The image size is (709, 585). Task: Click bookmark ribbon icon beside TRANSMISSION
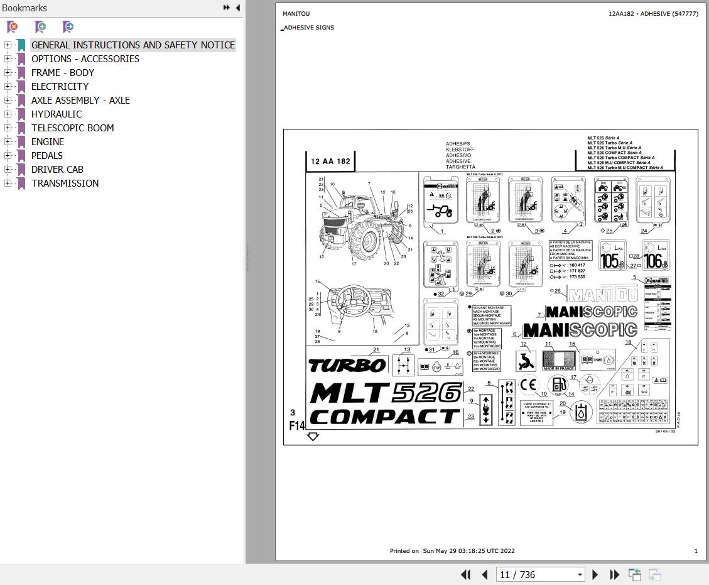21,183
